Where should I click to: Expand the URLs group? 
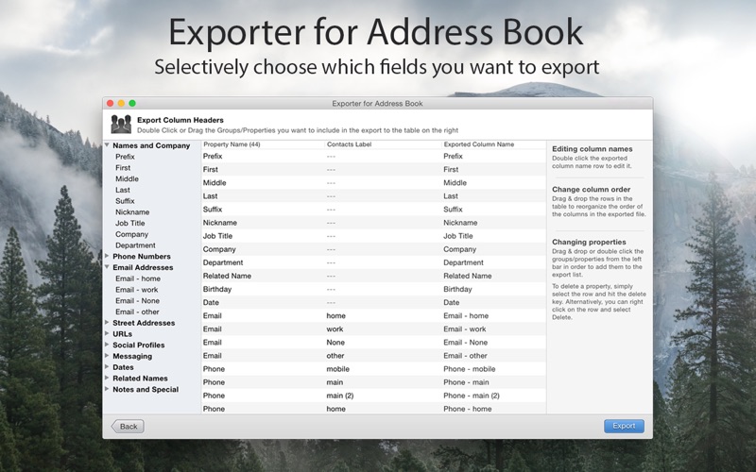tap(107, 333)
